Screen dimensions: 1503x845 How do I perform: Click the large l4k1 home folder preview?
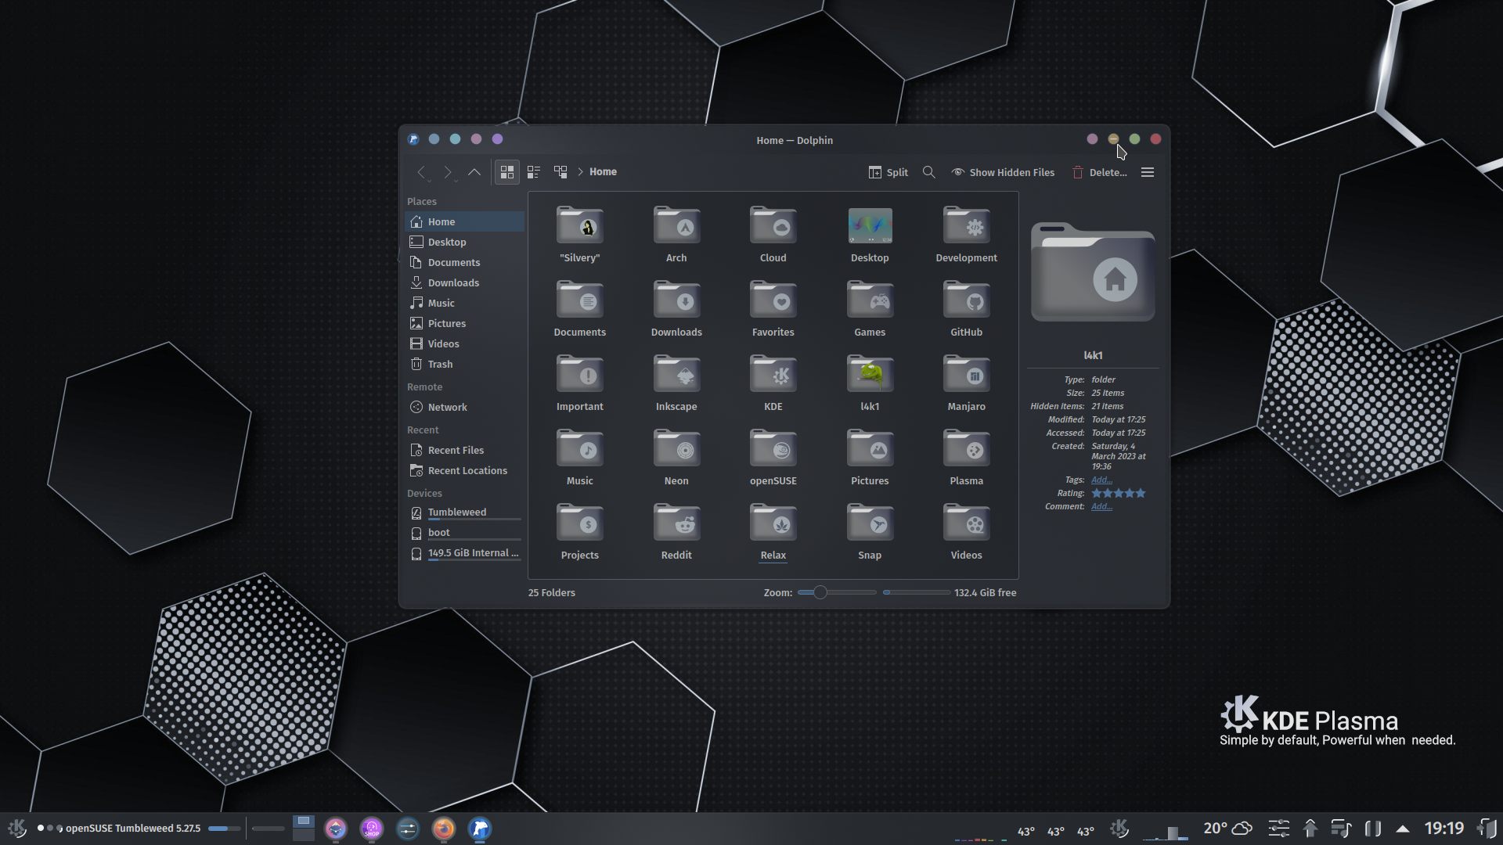[x=1093, y=271]
